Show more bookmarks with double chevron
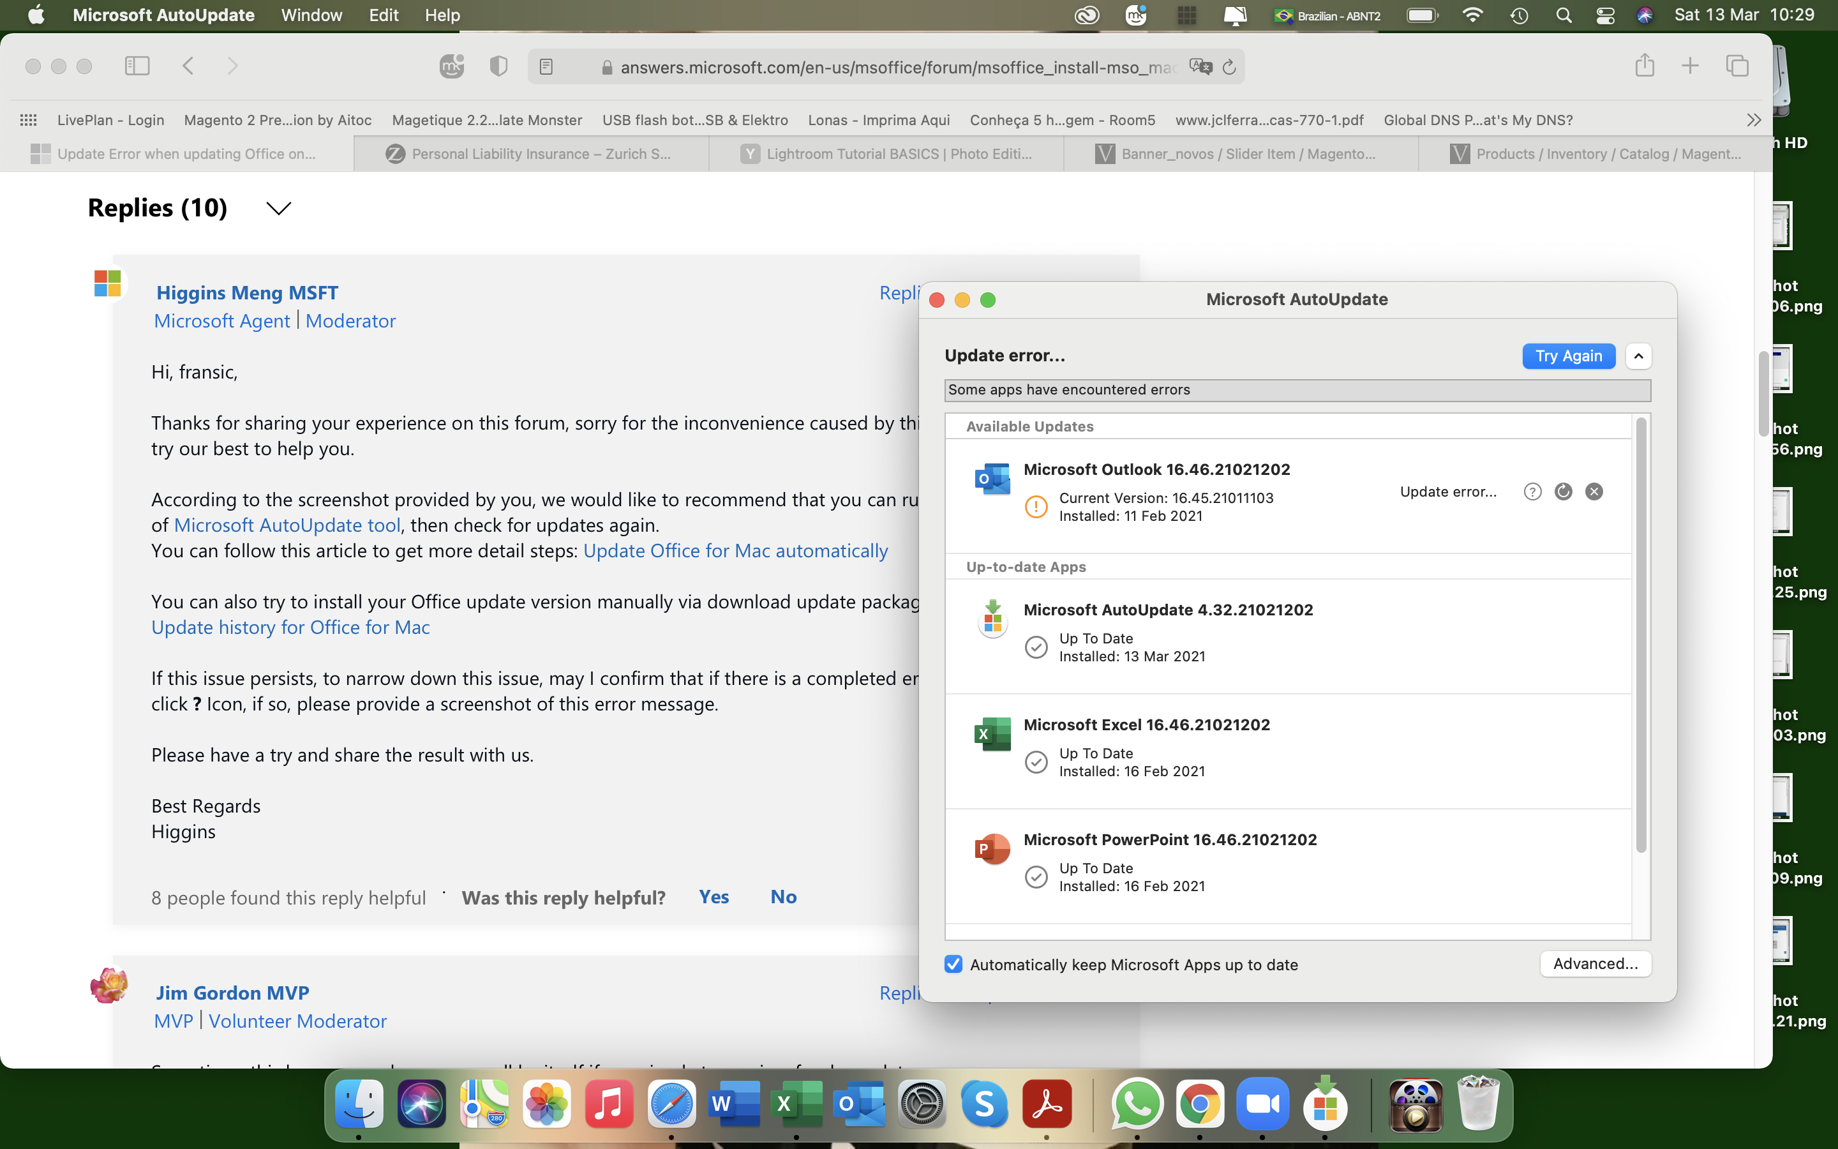 point(1753,120)
